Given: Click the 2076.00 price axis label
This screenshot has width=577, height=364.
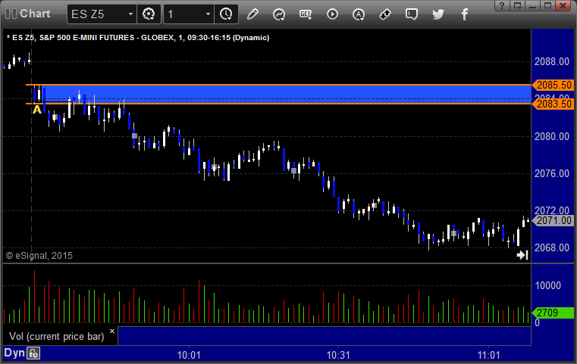Looking at the screenshot, I should click(552, 174).
